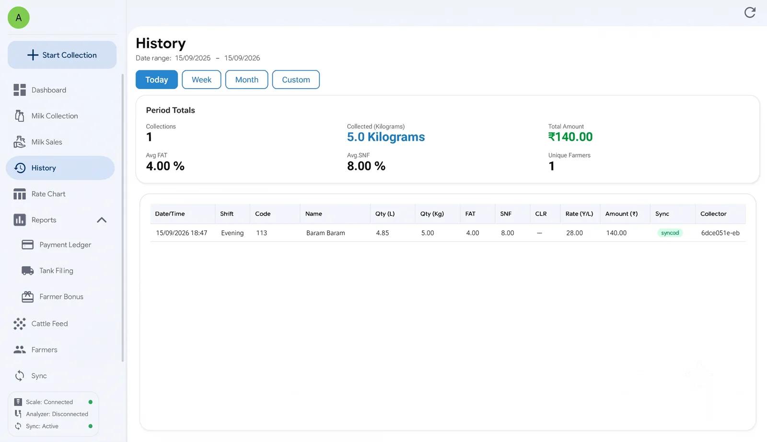Click the refresh icon at top right
The width and height of the screenshot is (767, 442).
[x=750, y=12]
